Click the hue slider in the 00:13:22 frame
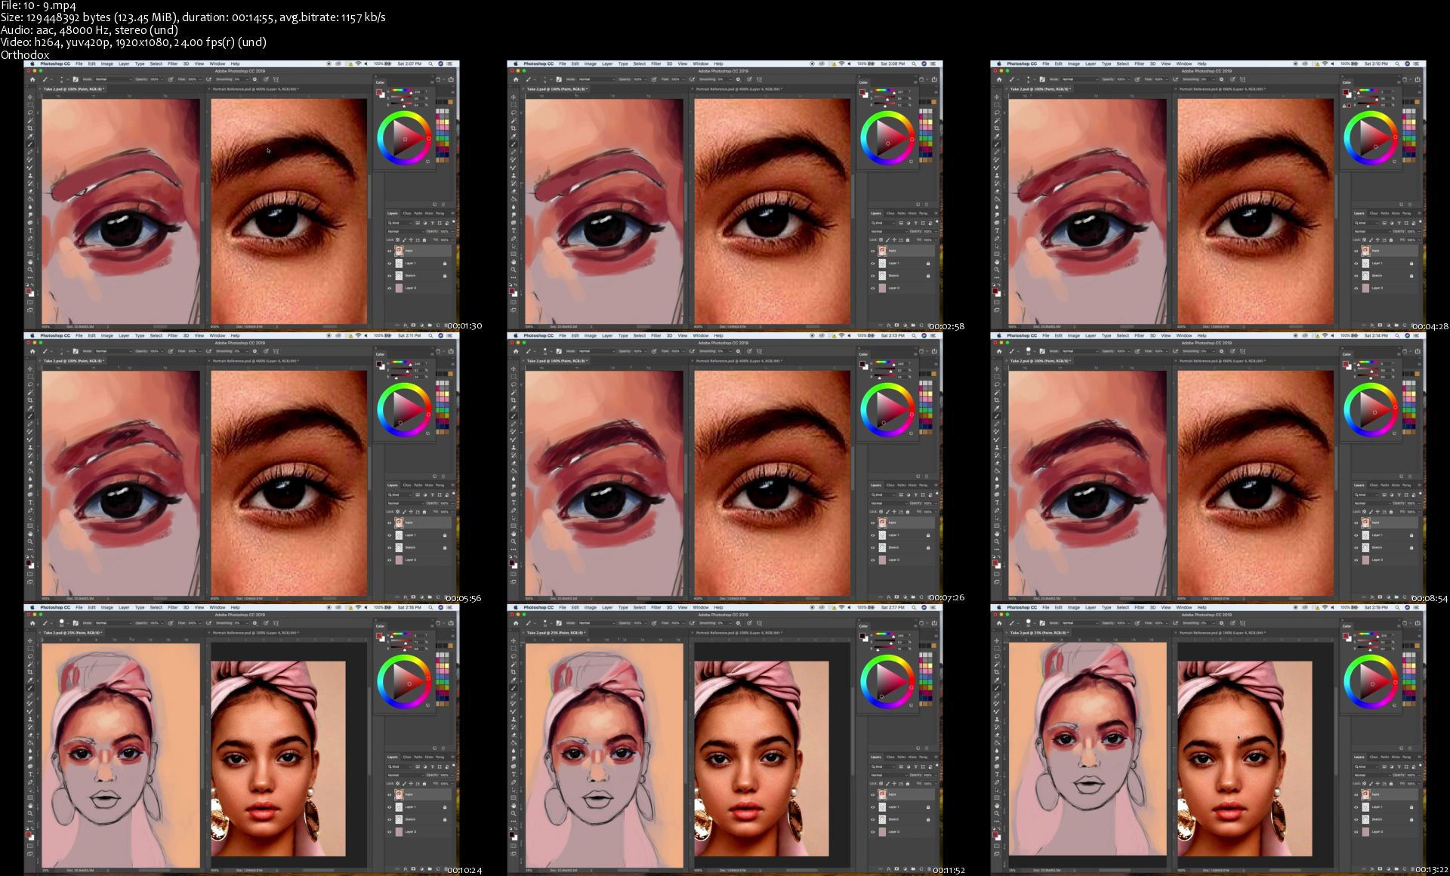 1368,634
